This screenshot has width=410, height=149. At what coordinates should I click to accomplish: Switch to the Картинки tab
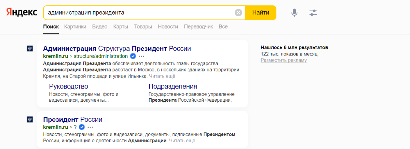point(75,27)
